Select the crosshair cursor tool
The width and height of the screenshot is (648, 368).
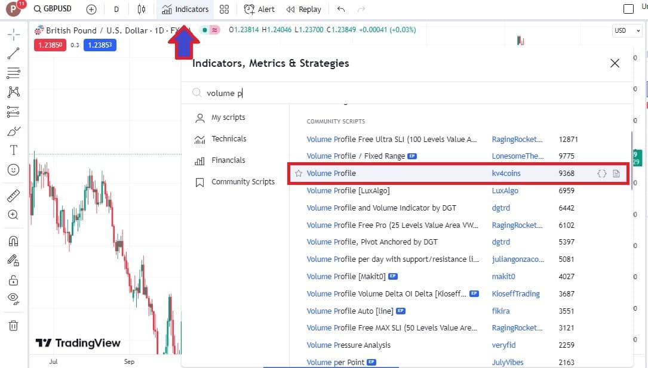click(x=13, y=35)
